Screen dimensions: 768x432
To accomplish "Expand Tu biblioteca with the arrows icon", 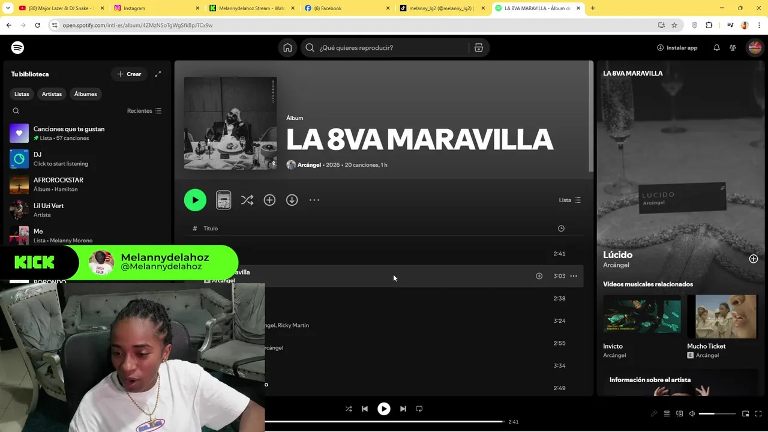I will [158, 74].
